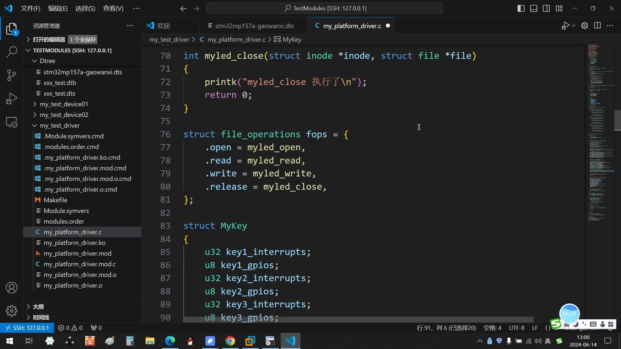The image size is (621, 349).
Task: Open Customize Layout icon
Action: coord(559,8)
